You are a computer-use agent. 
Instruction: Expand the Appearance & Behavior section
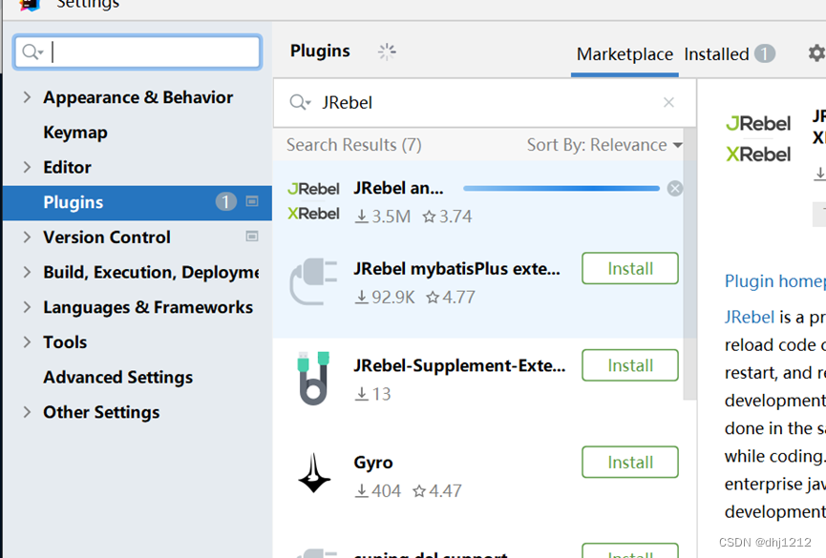(27, 97)
